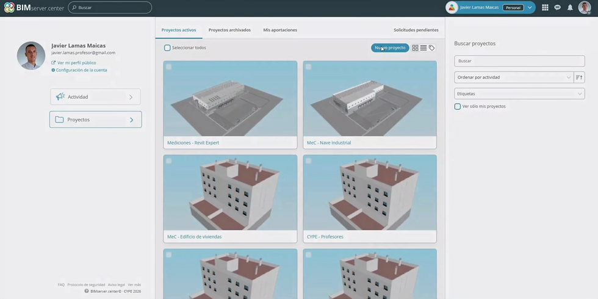Check the Seleccionar todos checkbox
This screenshot has height=299, width=598.
click(x=167, y=48)
